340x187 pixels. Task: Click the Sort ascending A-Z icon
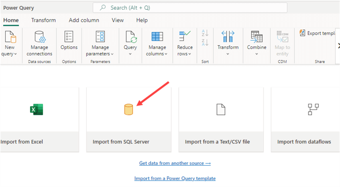click(x=205, y=33)
